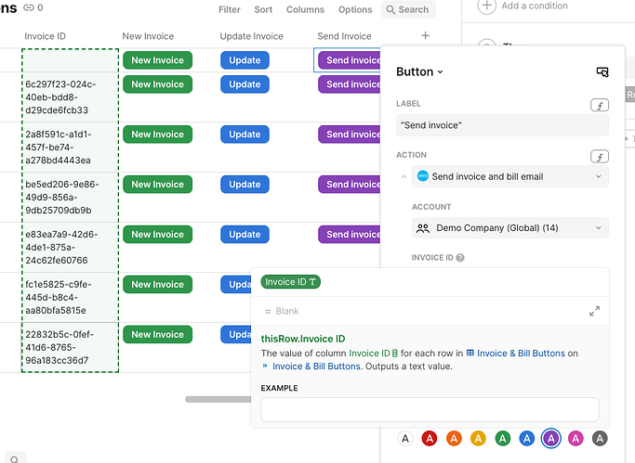Select the red color swatch
The width and height of the screenshot is (635, 463).
(x=430, y=438)
